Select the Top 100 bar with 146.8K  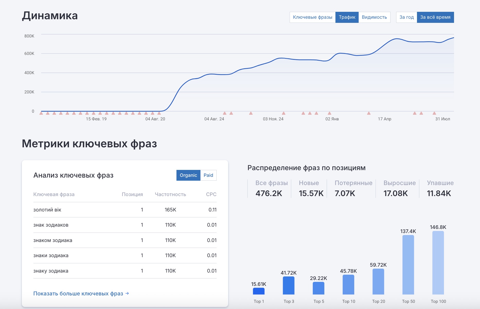(x=438, y=263)
